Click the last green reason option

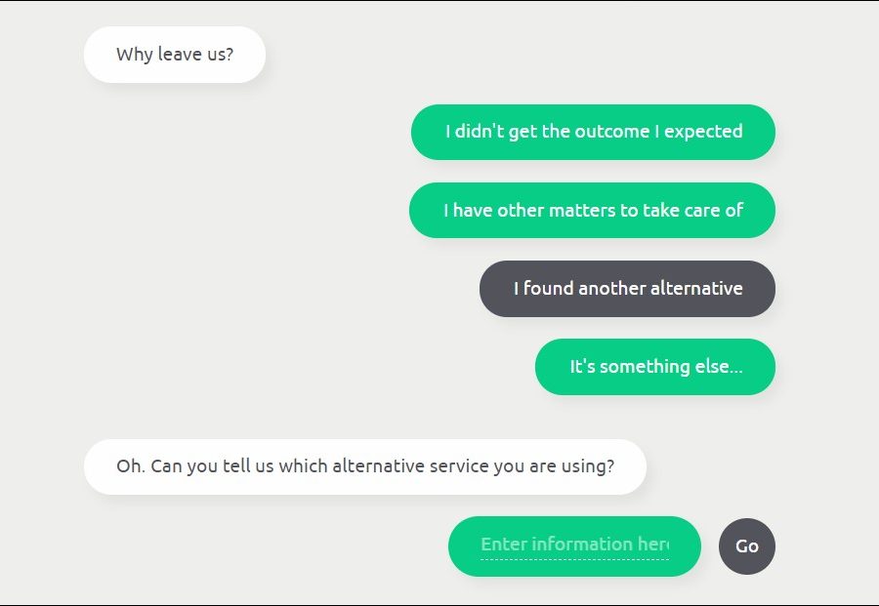click(x=654, y=367)
